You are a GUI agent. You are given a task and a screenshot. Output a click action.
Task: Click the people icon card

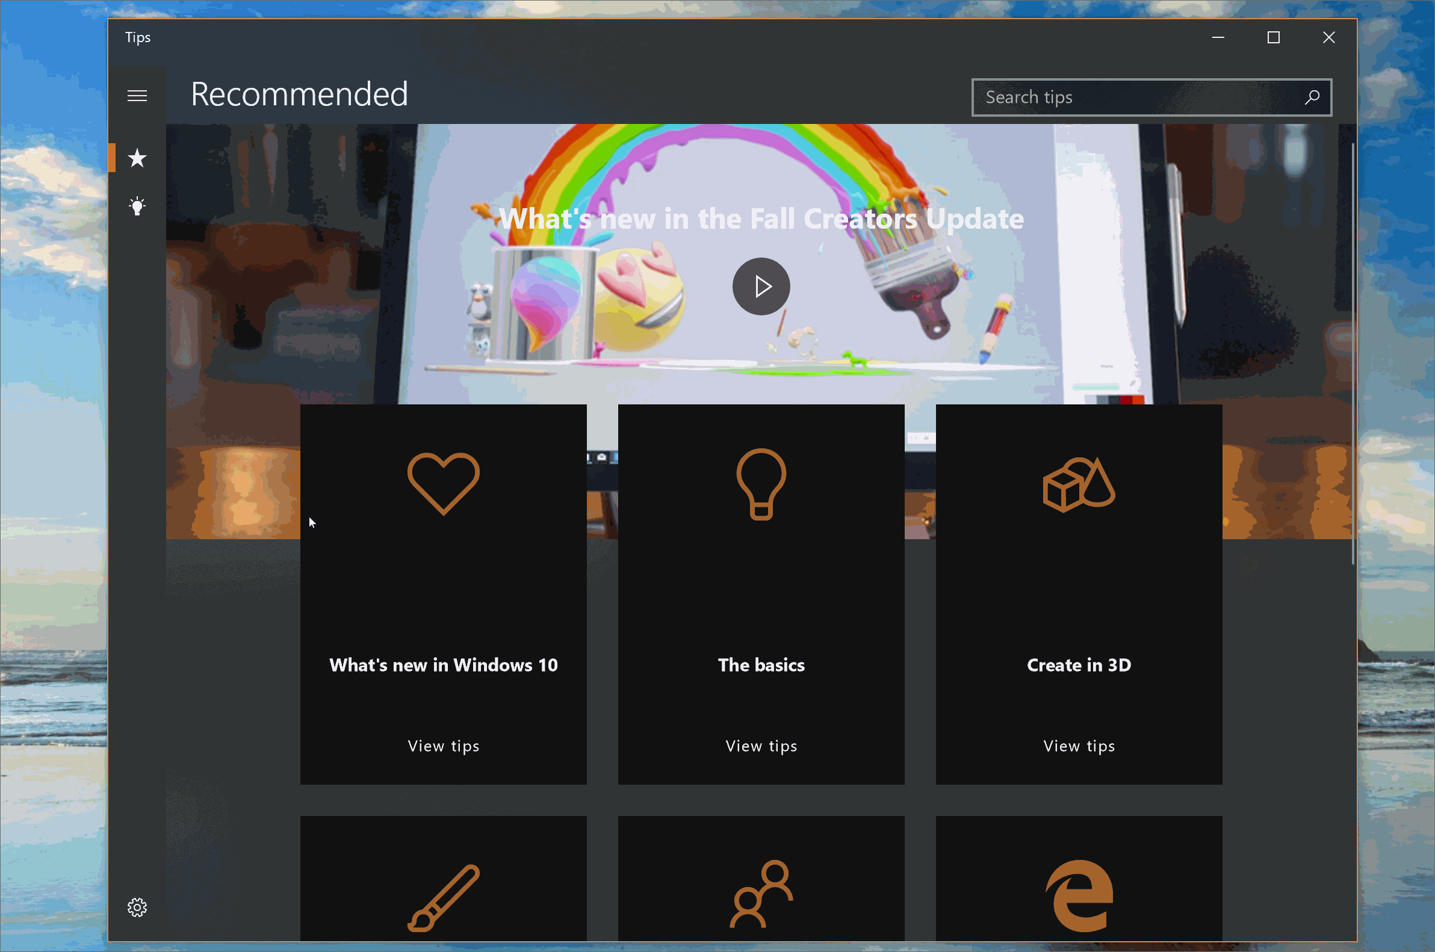tap(761, 894)
